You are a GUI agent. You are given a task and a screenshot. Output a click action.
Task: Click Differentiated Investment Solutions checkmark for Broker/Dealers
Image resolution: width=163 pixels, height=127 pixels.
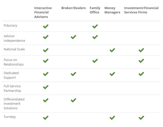pyautogui.click(x=73, y=100)
